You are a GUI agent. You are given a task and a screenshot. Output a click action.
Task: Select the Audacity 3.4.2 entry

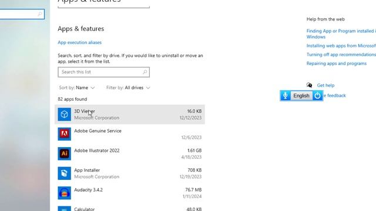click(x=130, y=193)
